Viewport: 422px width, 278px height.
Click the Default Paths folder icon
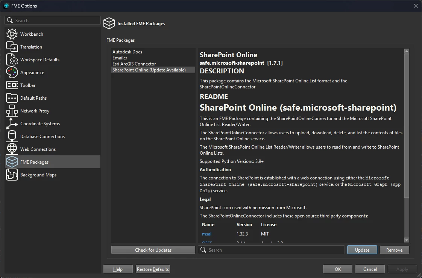pos(12,98)
